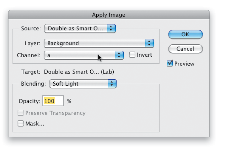Click inside the Opacity field showing 100
Viewport: 228px width, 150px height.
pyautogui.click(x=53, y=101)
